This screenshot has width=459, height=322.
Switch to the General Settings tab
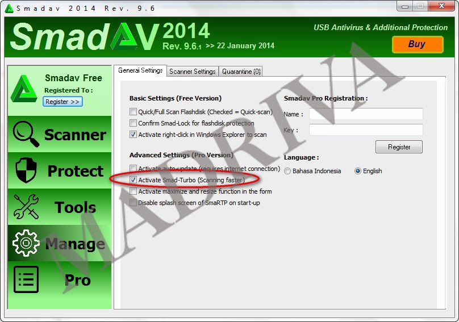pyautogui.click(x=140, y=70)
